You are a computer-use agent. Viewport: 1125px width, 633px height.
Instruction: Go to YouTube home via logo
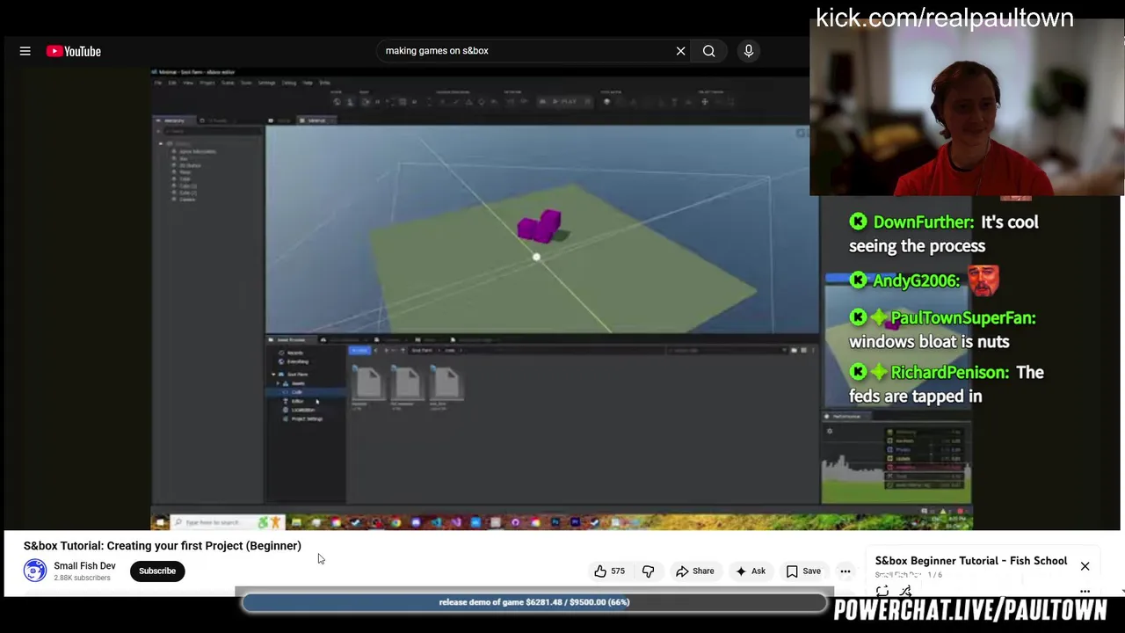(x=74, y=51)
